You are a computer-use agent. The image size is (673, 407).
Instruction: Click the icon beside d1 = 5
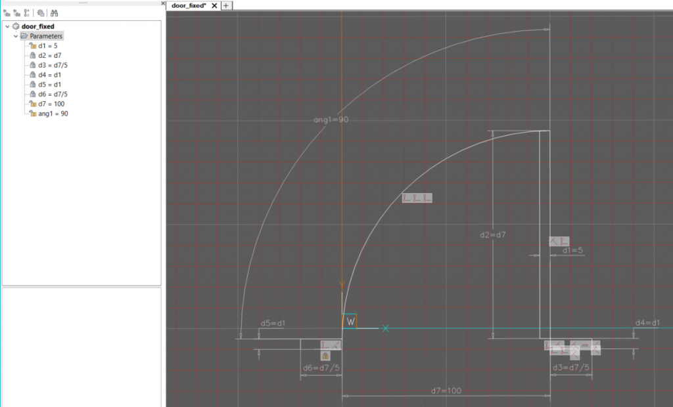coord(33,45)
